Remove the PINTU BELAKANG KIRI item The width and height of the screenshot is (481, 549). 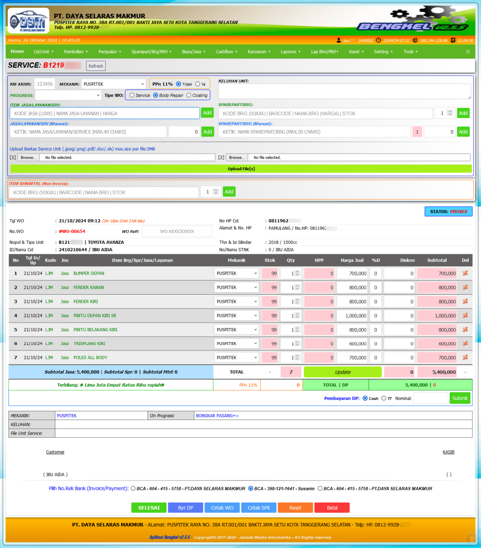coord(465,329)
